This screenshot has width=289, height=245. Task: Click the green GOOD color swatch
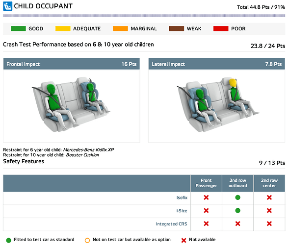click(18, 28)
